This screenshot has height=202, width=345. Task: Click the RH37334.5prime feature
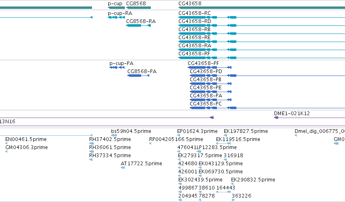point(110,156)
